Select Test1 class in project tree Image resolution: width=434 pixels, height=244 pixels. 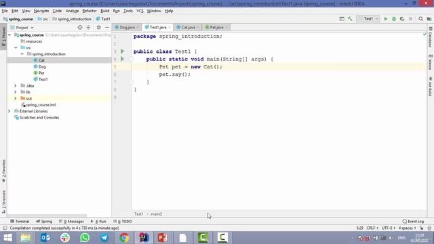43,79
